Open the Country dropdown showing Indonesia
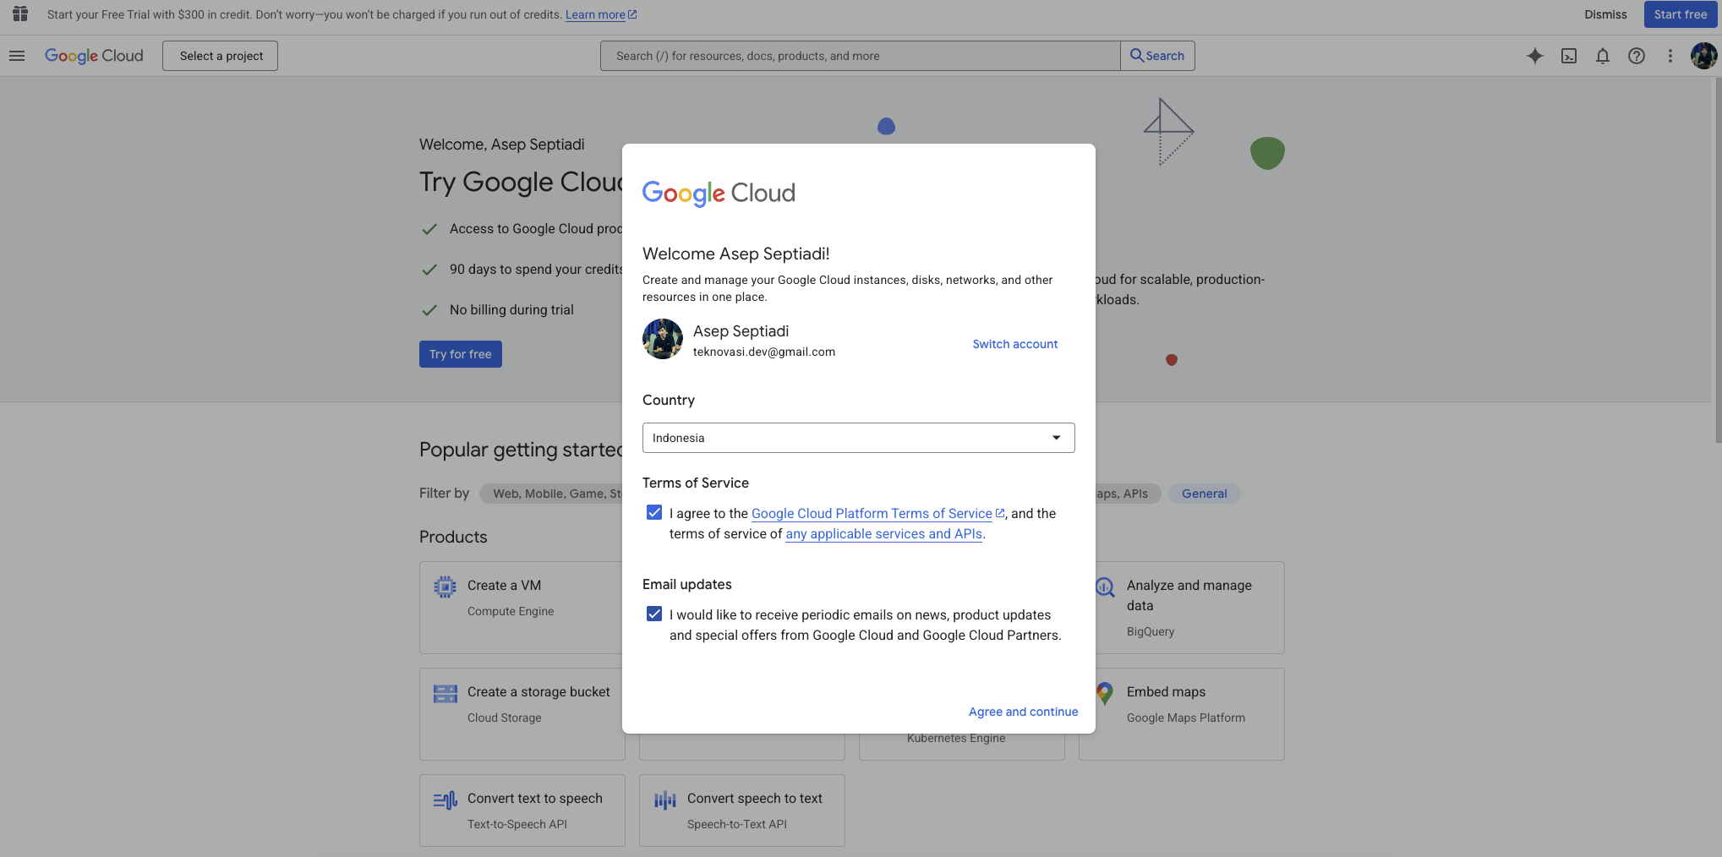This screenshot has height=857, width=1722. coord(858,438)
